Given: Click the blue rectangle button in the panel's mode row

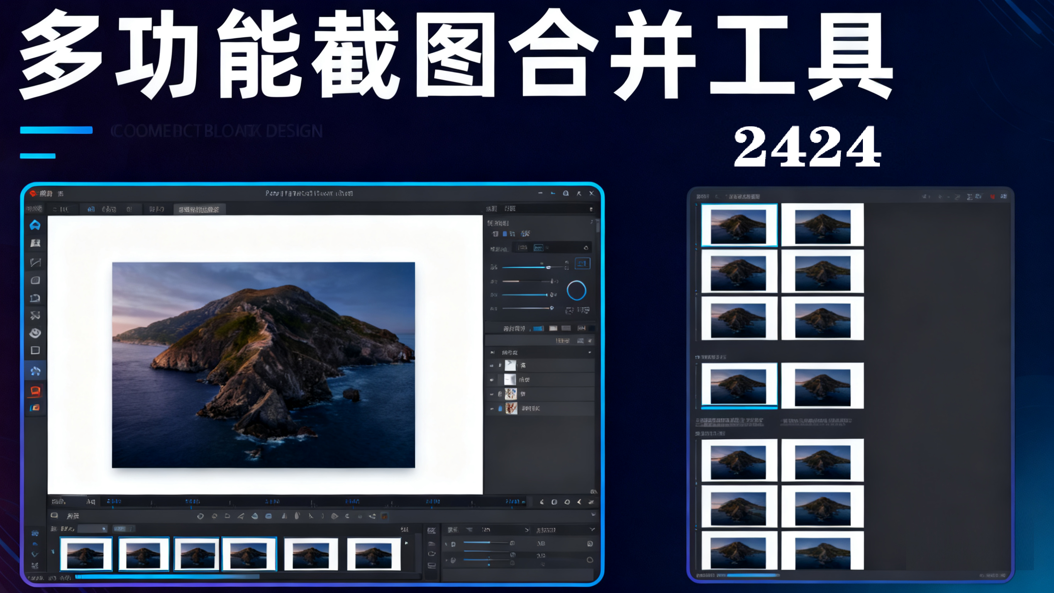Looking at the screenshot, I should click(539, 328).
